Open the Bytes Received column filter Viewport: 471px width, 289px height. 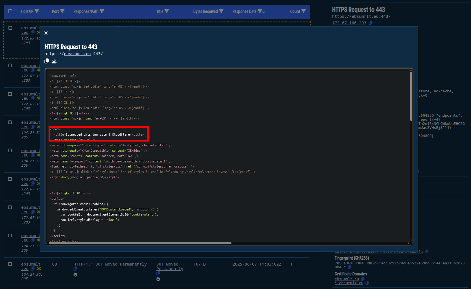pyautogui.click(x=221, y=11)
